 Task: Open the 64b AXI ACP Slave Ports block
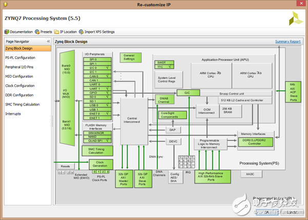click(x=293, y=93)
